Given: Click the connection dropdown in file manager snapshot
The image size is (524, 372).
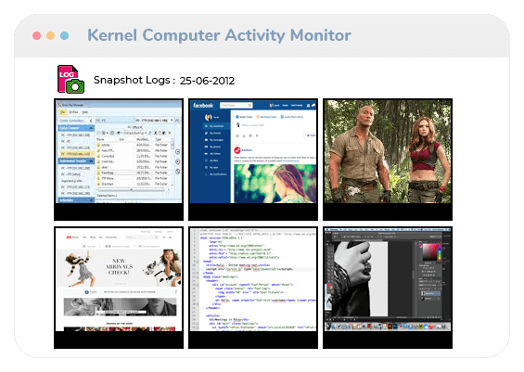Looking at the screenshot, I should 154,121.
